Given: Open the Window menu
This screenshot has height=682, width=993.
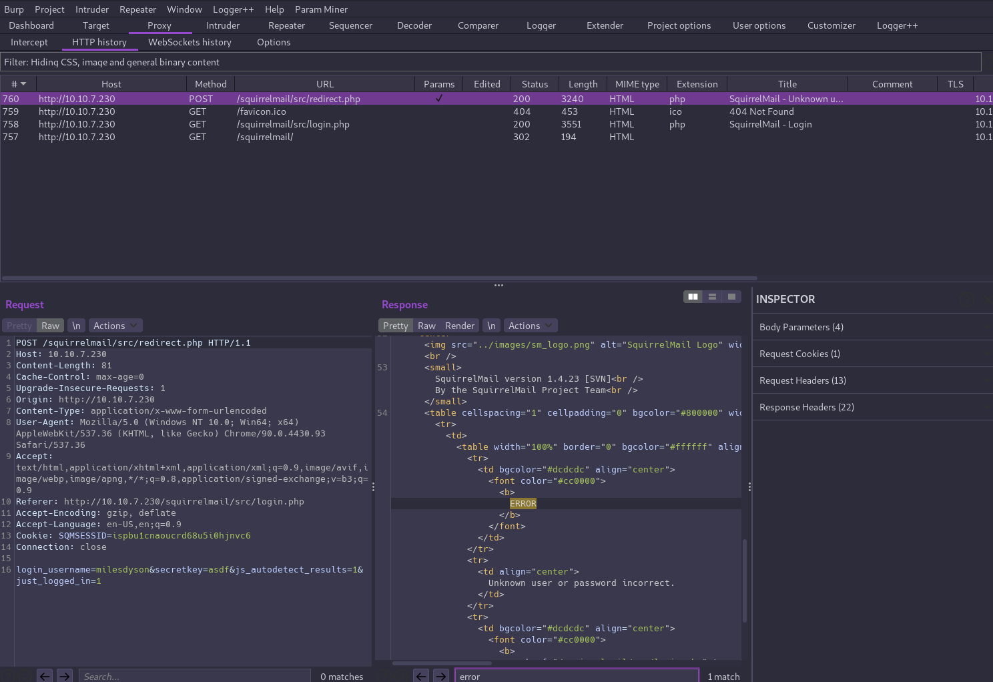Looking at the screenshot, I should pos(184,9).
